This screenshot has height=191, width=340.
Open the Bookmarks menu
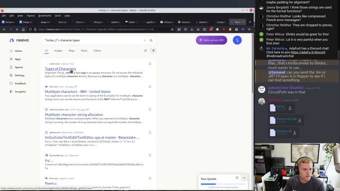[x=45, y=15]
